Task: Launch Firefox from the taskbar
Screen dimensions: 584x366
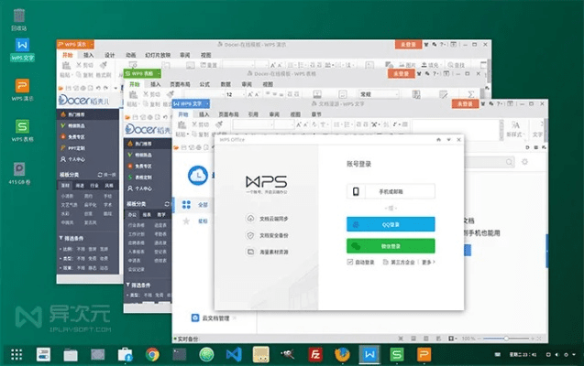Action: click(341, 353)
